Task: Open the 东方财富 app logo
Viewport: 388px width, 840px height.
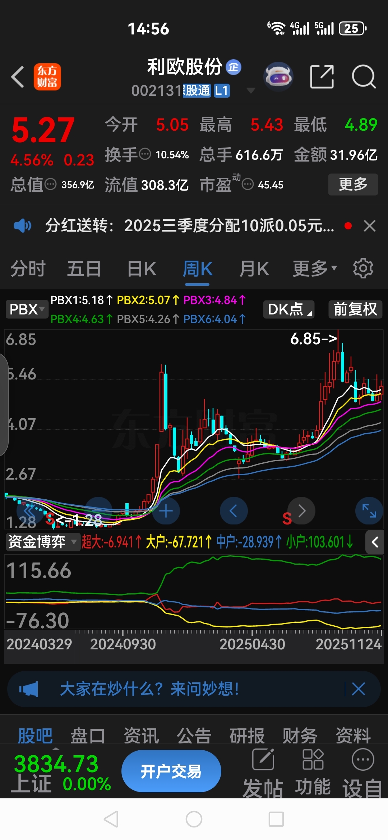Action: point(47,77)
